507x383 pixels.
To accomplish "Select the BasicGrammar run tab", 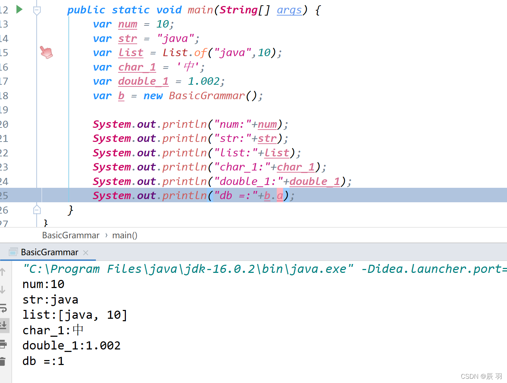I will 49,252.
